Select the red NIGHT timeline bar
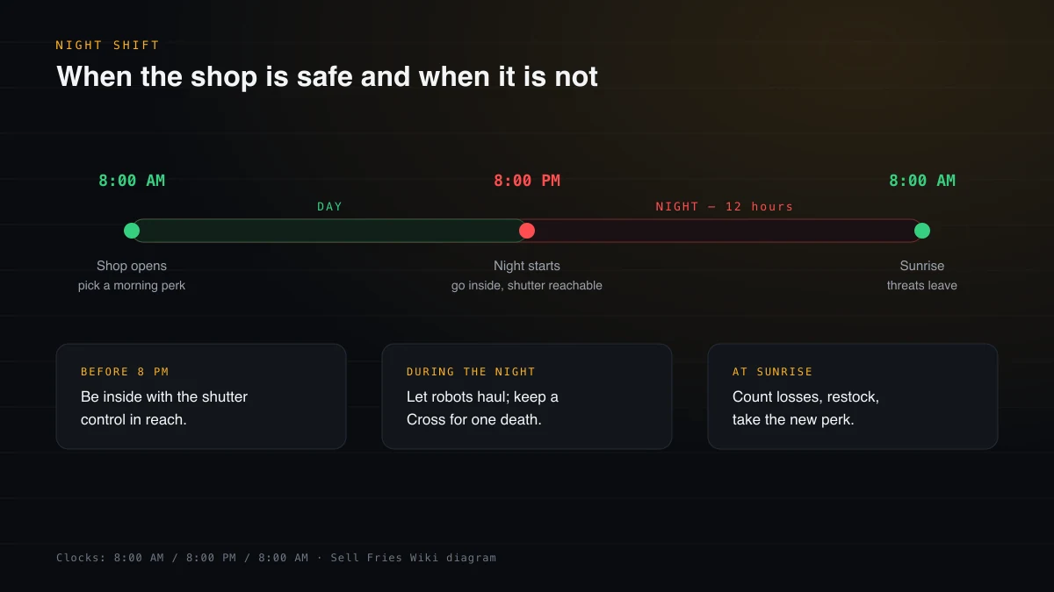 click(725, 231)
